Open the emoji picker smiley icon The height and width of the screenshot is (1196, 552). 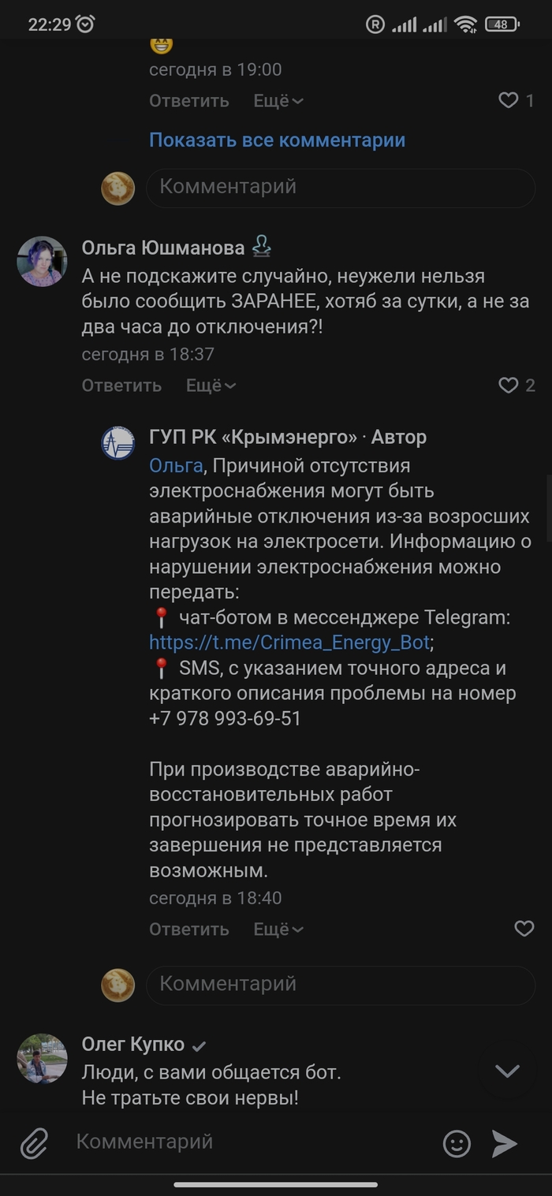pos(457,1143)
